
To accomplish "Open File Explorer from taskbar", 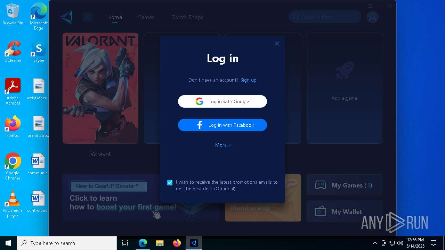I will (x=160, y=243).
